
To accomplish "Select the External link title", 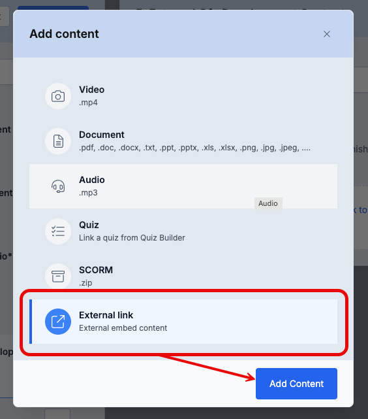I will pos(106,315).
